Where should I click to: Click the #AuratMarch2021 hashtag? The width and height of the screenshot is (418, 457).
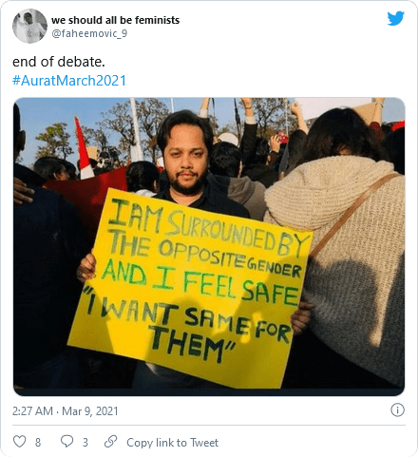[x=69, y=81]
